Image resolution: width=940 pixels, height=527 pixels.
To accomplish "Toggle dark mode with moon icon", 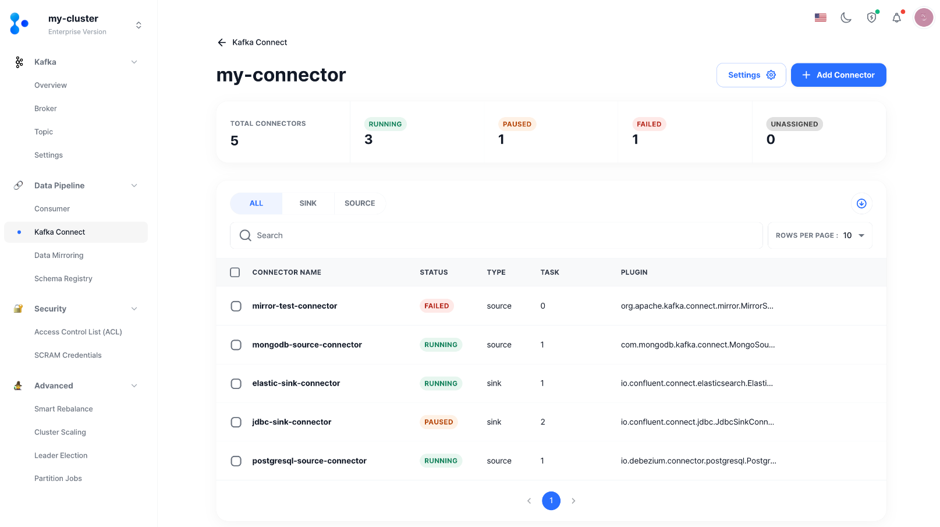I will coord(846,17).
